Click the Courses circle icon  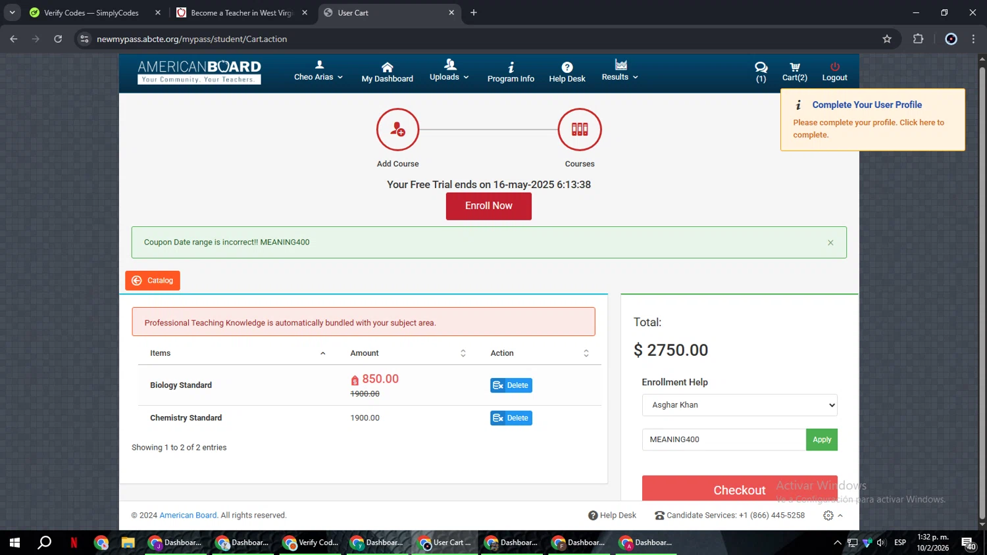pos(580,130)
